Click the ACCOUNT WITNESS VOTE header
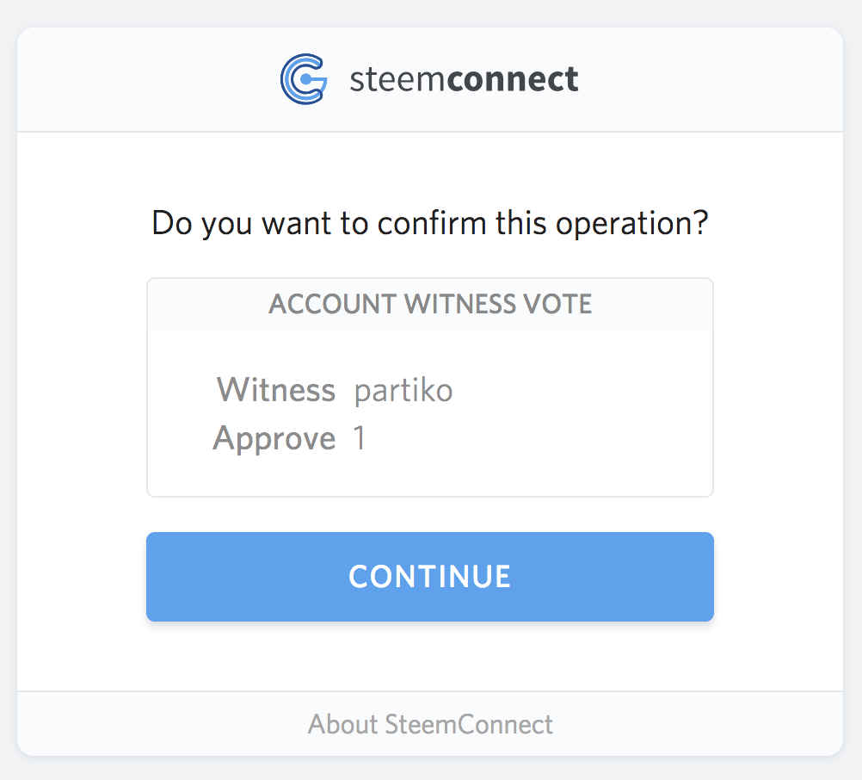The width and height of the screenshot is (862, 780). pos(430,304)
